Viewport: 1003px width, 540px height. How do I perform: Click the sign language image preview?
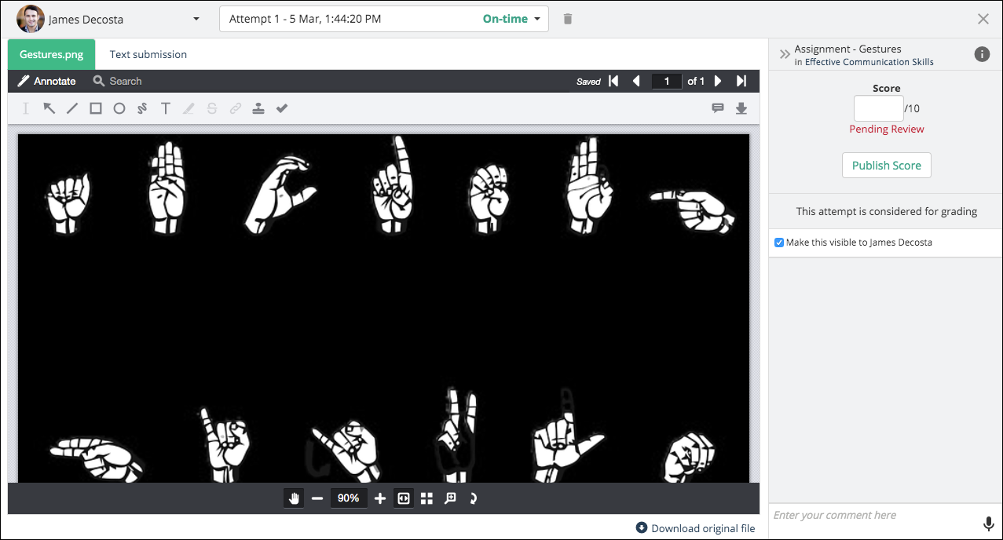point(383,308)
